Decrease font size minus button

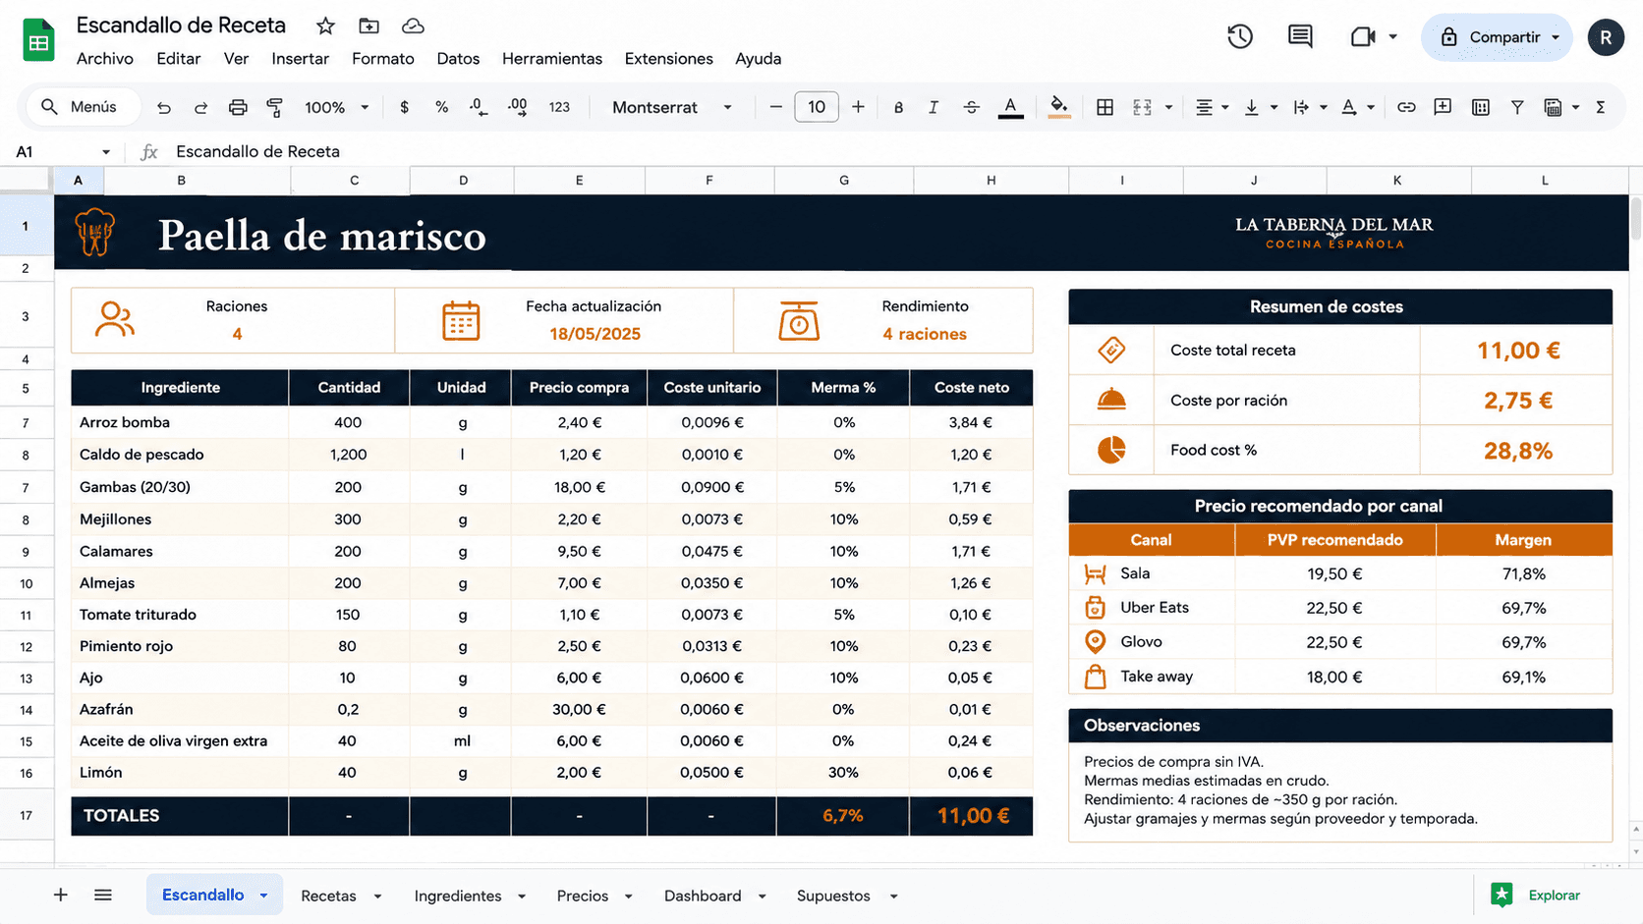[x=775, y=107]
